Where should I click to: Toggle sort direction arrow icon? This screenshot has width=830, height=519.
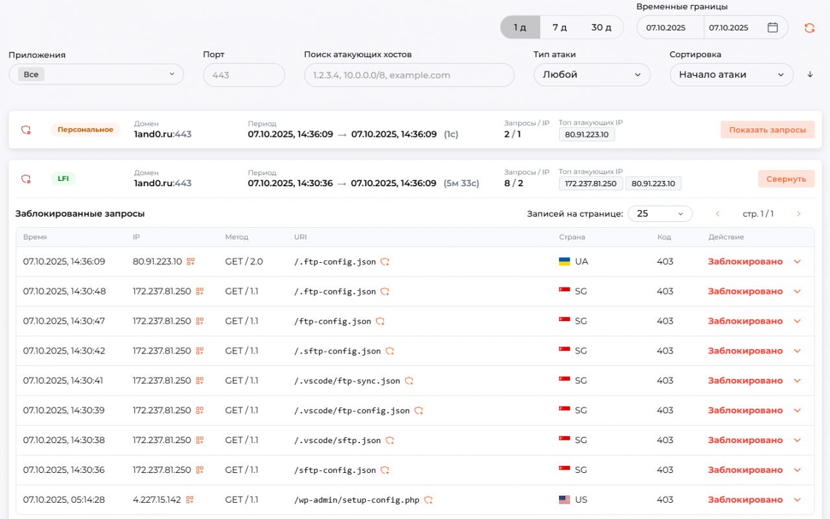(810, 75)
